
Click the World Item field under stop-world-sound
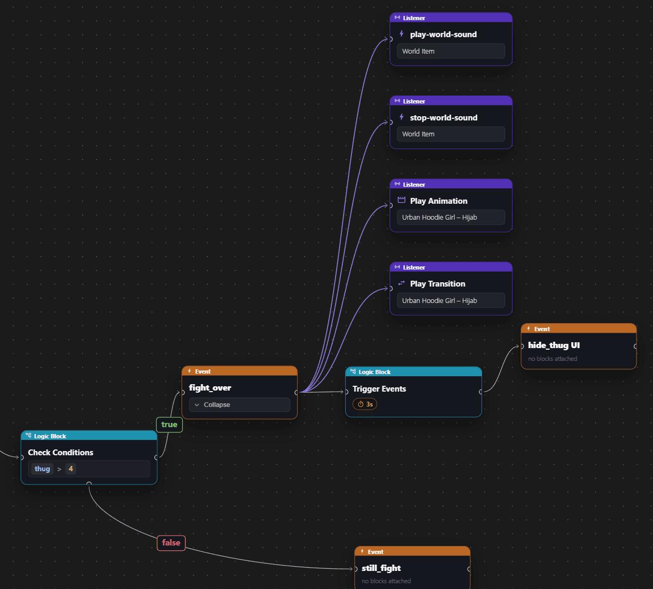tap(451, 134)
